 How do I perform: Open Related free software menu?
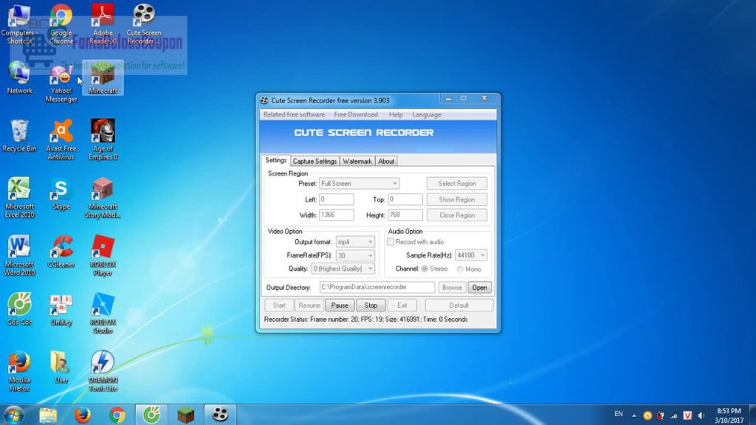tap(294, 114)
